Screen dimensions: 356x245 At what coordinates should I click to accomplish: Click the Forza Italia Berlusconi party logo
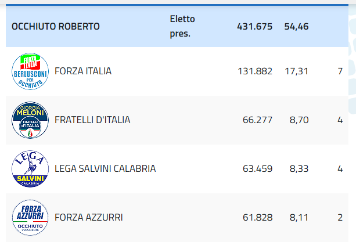(x=30, y=71)
